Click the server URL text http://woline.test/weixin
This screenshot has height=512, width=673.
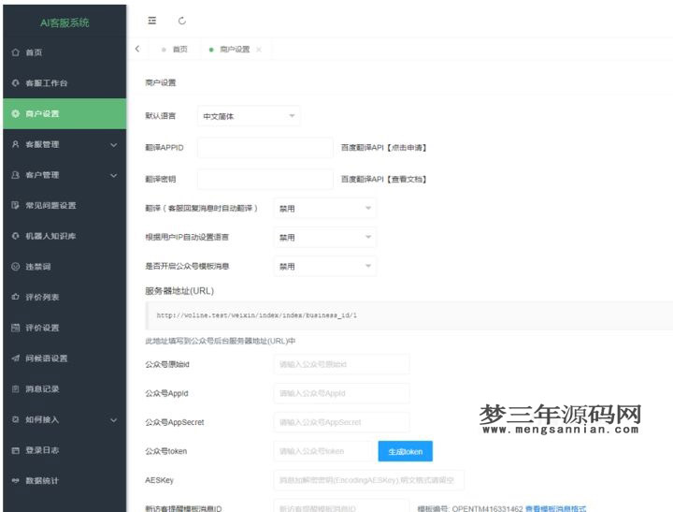click(257, 315)
